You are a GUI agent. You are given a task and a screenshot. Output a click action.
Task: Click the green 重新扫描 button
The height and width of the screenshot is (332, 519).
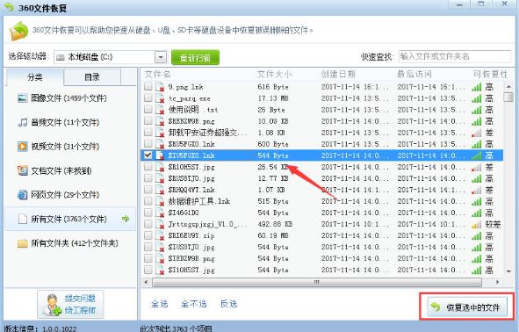(195, 58)
